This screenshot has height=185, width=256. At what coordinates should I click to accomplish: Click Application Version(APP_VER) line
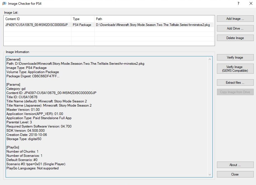click(35, 114)
